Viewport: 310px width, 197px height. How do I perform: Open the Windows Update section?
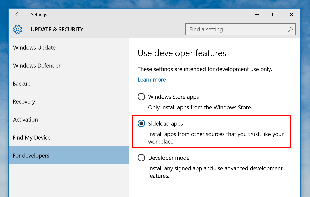[x=69, y=48]
